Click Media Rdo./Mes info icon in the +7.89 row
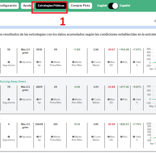The image size is (156, 153). (x=73, y=62)
